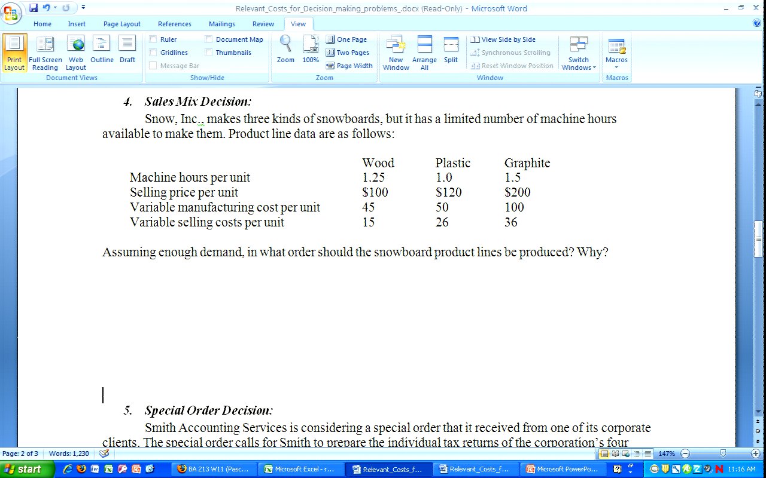Open a New Window
The image size is (766, 478).
tap(396, 53)
